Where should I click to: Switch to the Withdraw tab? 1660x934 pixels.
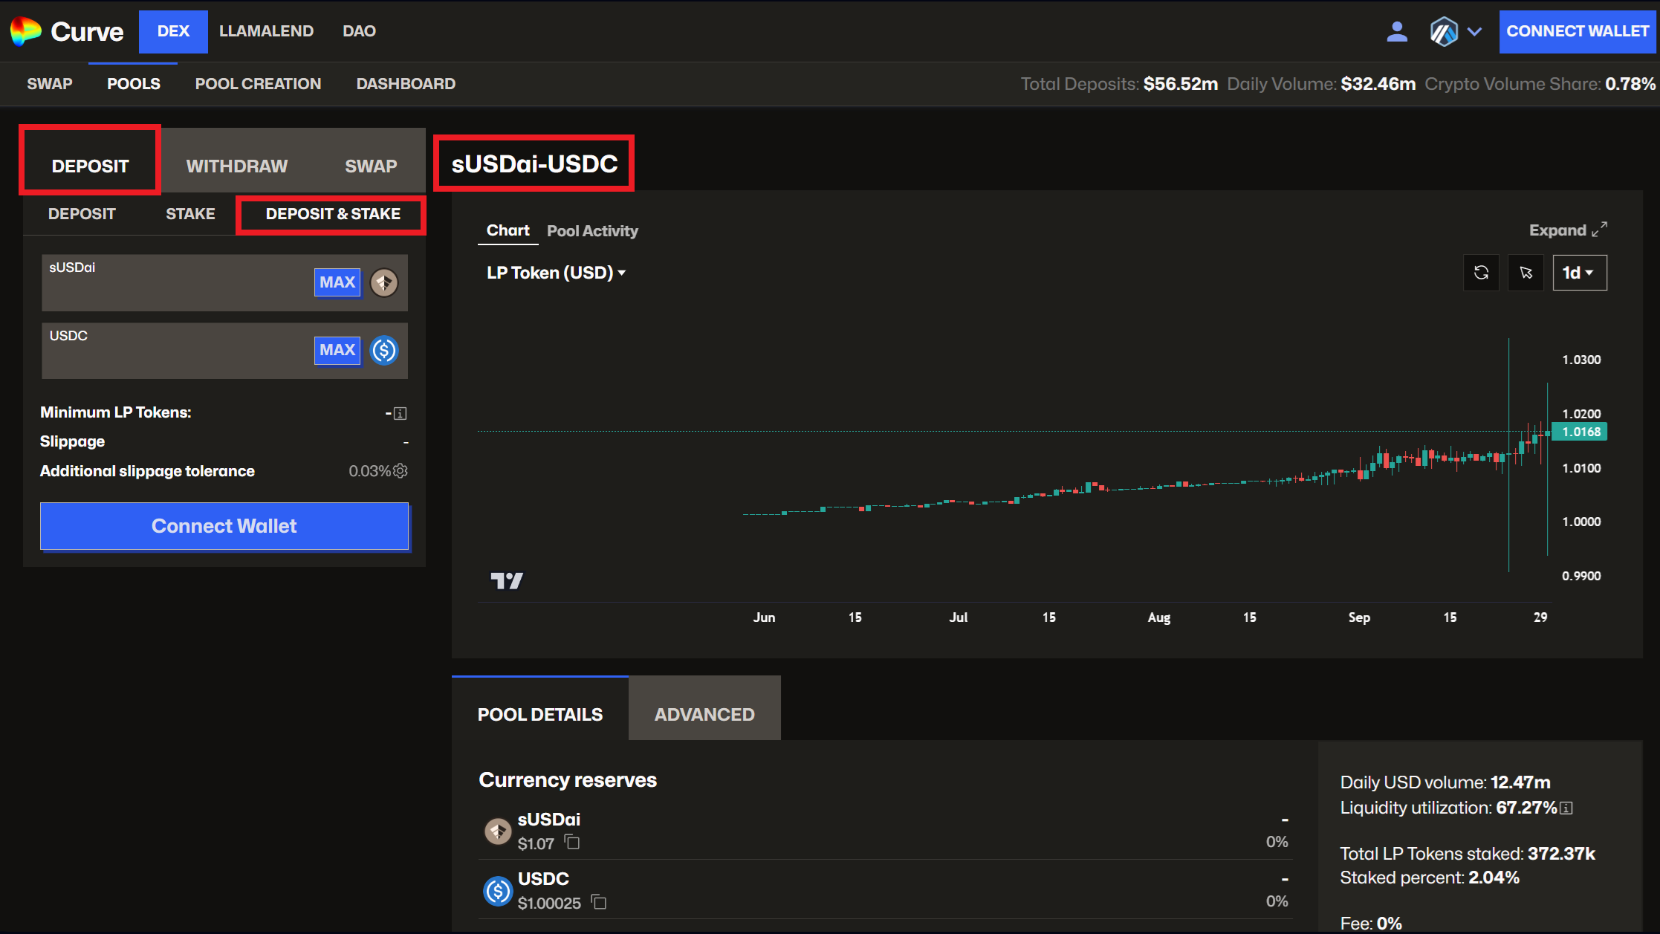(236, 166)
